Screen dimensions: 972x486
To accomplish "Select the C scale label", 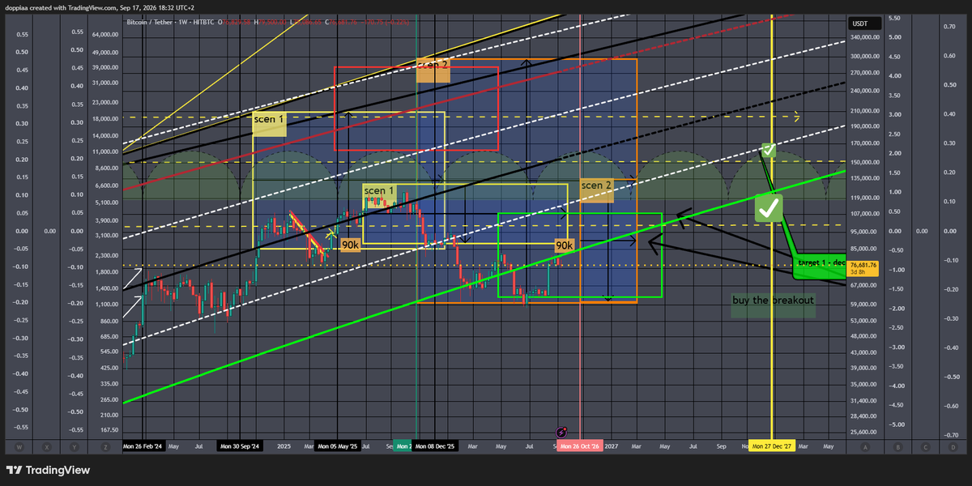I will (925, 446).
